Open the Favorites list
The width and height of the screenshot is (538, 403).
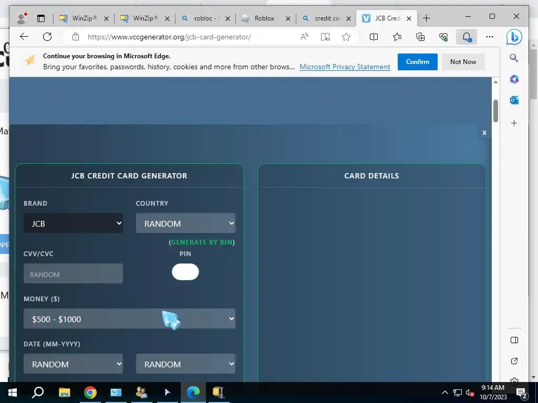[x=397, y=37]
